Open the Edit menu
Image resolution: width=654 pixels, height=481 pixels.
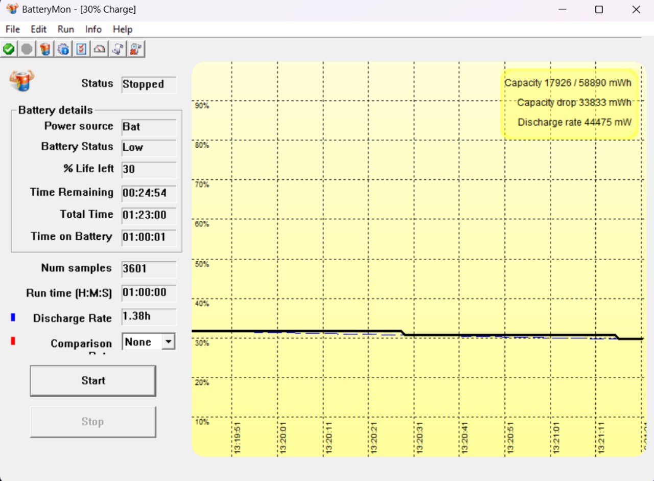[x=38, y=29]
